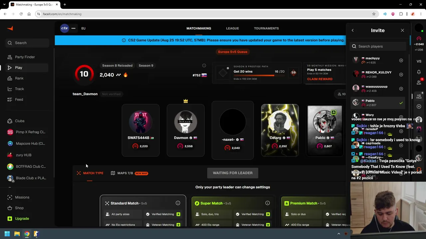Open Blade Club x PLA club
The image size is (426, 239).
[27, 178]
